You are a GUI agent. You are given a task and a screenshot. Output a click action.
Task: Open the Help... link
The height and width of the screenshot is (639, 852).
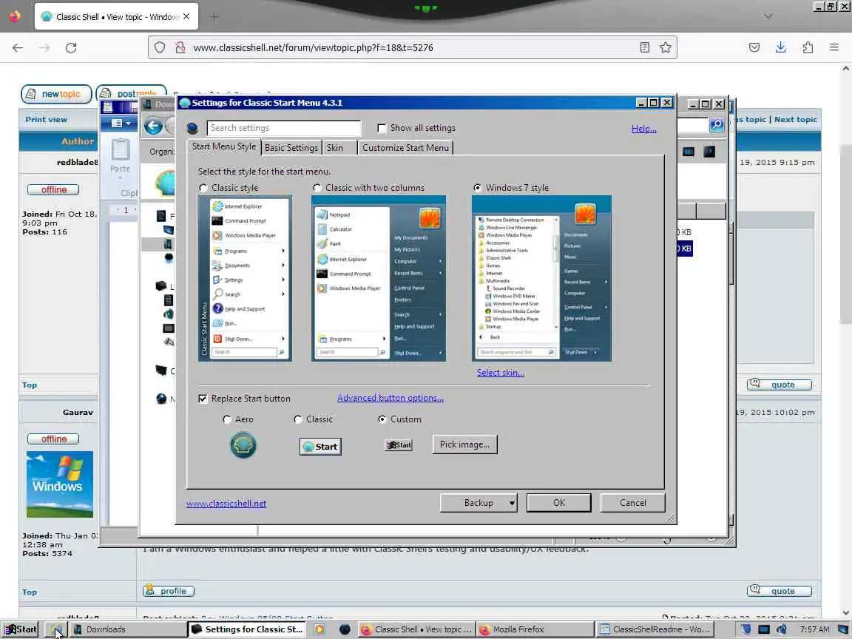(644, 129)
